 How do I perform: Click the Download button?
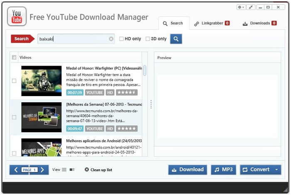tap(187, 170)
